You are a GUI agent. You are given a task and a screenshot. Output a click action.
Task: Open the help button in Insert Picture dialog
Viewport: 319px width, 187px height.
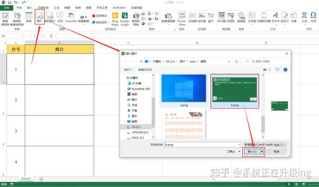coord(285,70)
